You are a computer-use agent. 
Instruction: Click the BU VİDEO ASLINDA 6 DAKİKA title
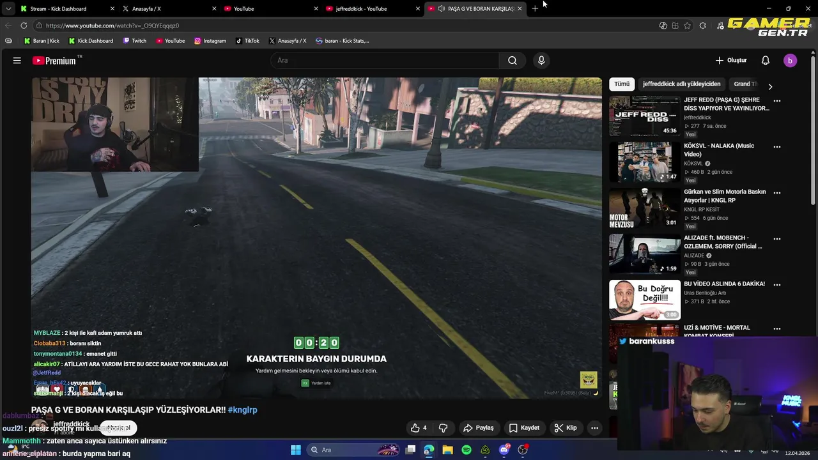(x=724, y=284)
